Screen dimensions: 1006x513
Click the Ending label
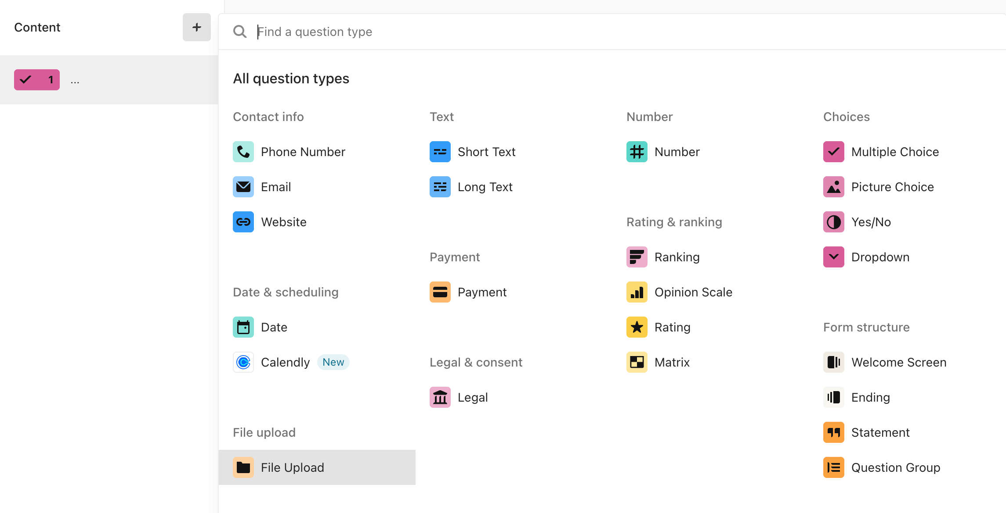[x=871, y=397]
